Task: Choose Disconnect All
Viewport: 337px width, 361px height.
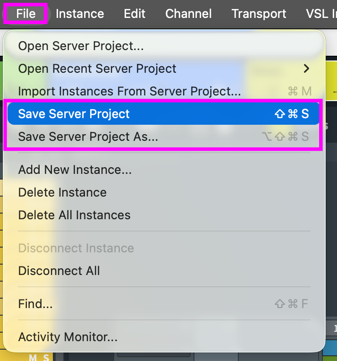Action: 59,271
